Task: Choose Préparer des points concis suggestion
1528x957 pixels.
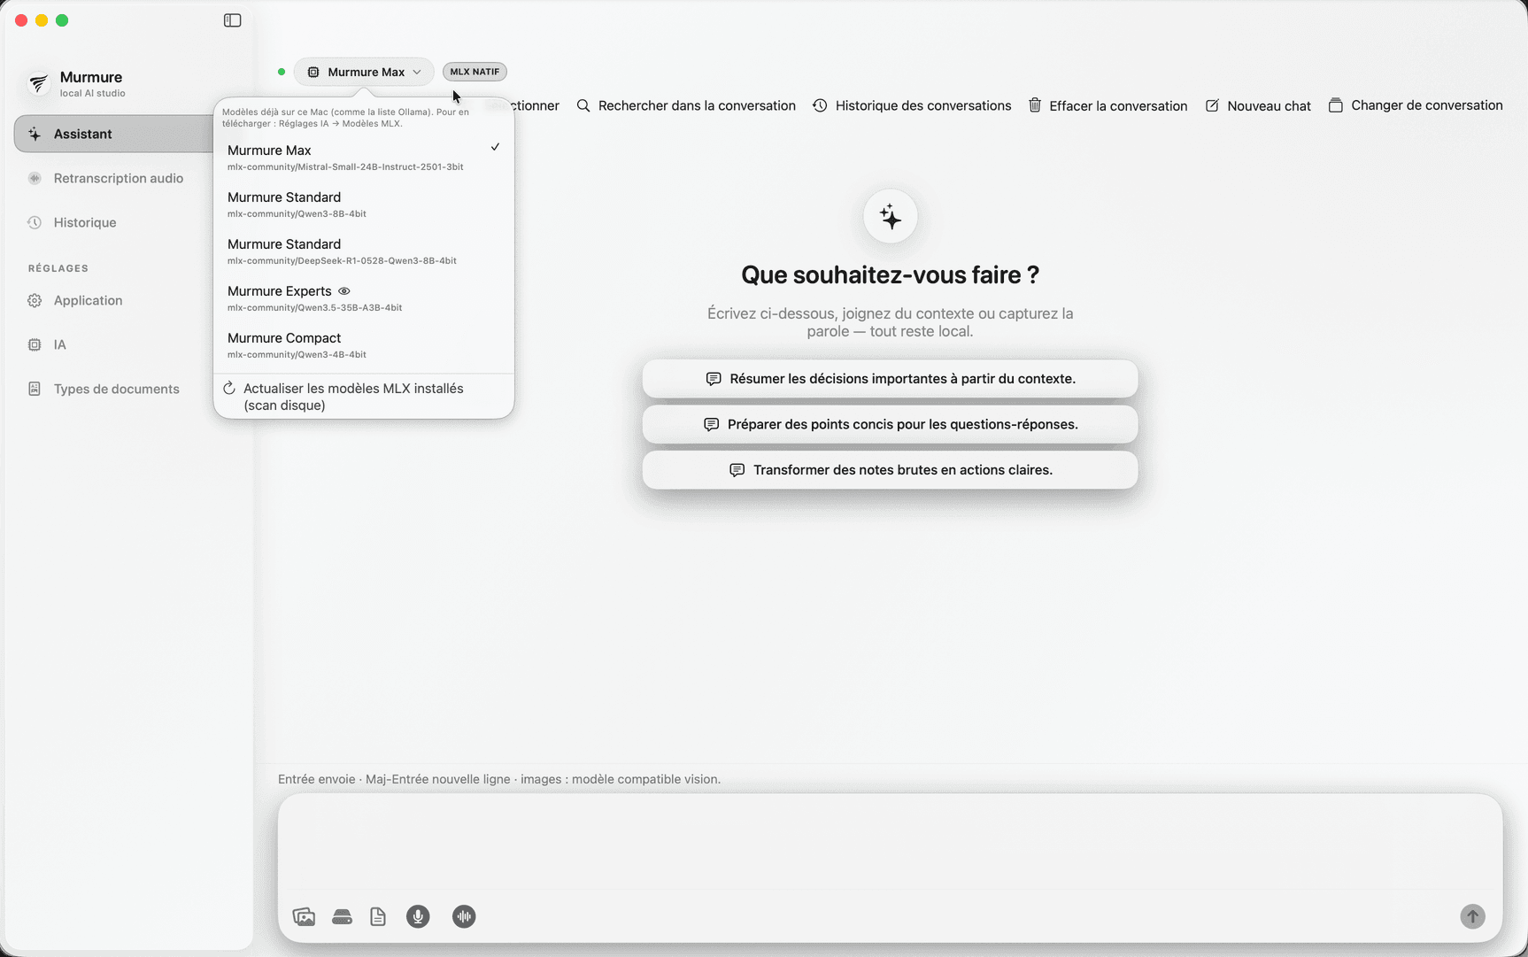Action: pos(890,424)
